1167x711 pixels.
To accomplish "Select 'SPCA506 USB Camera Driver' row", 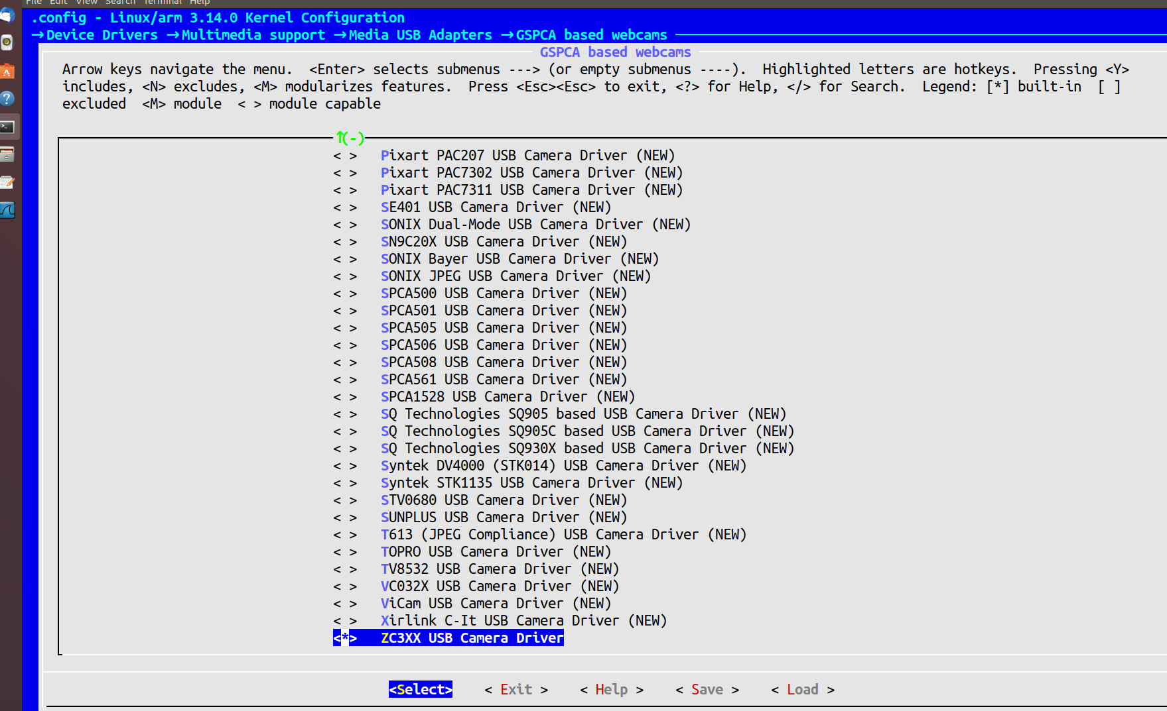I will (x=480, y=345).
